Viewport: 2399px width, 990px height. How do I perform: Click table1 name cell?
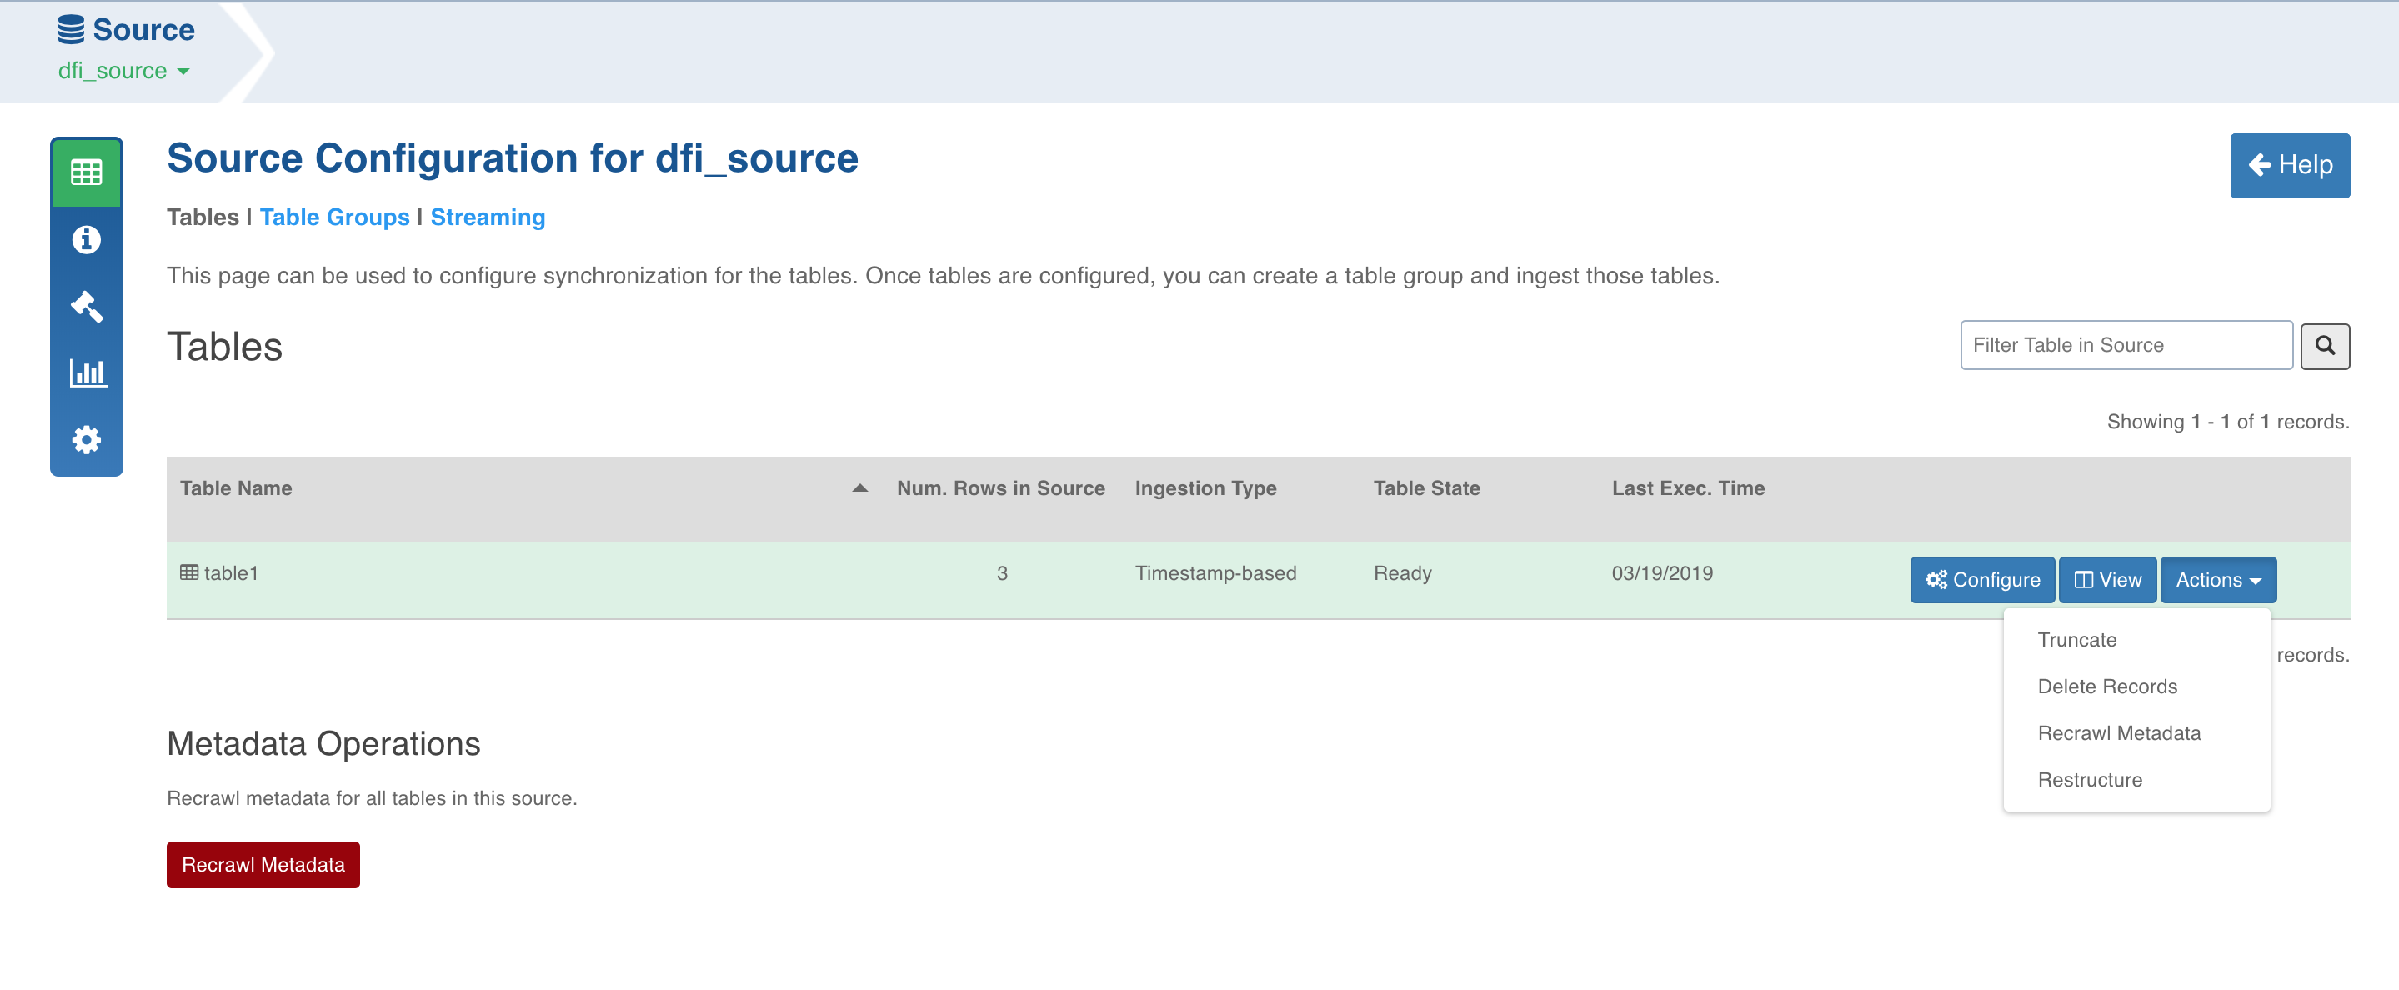231,573
